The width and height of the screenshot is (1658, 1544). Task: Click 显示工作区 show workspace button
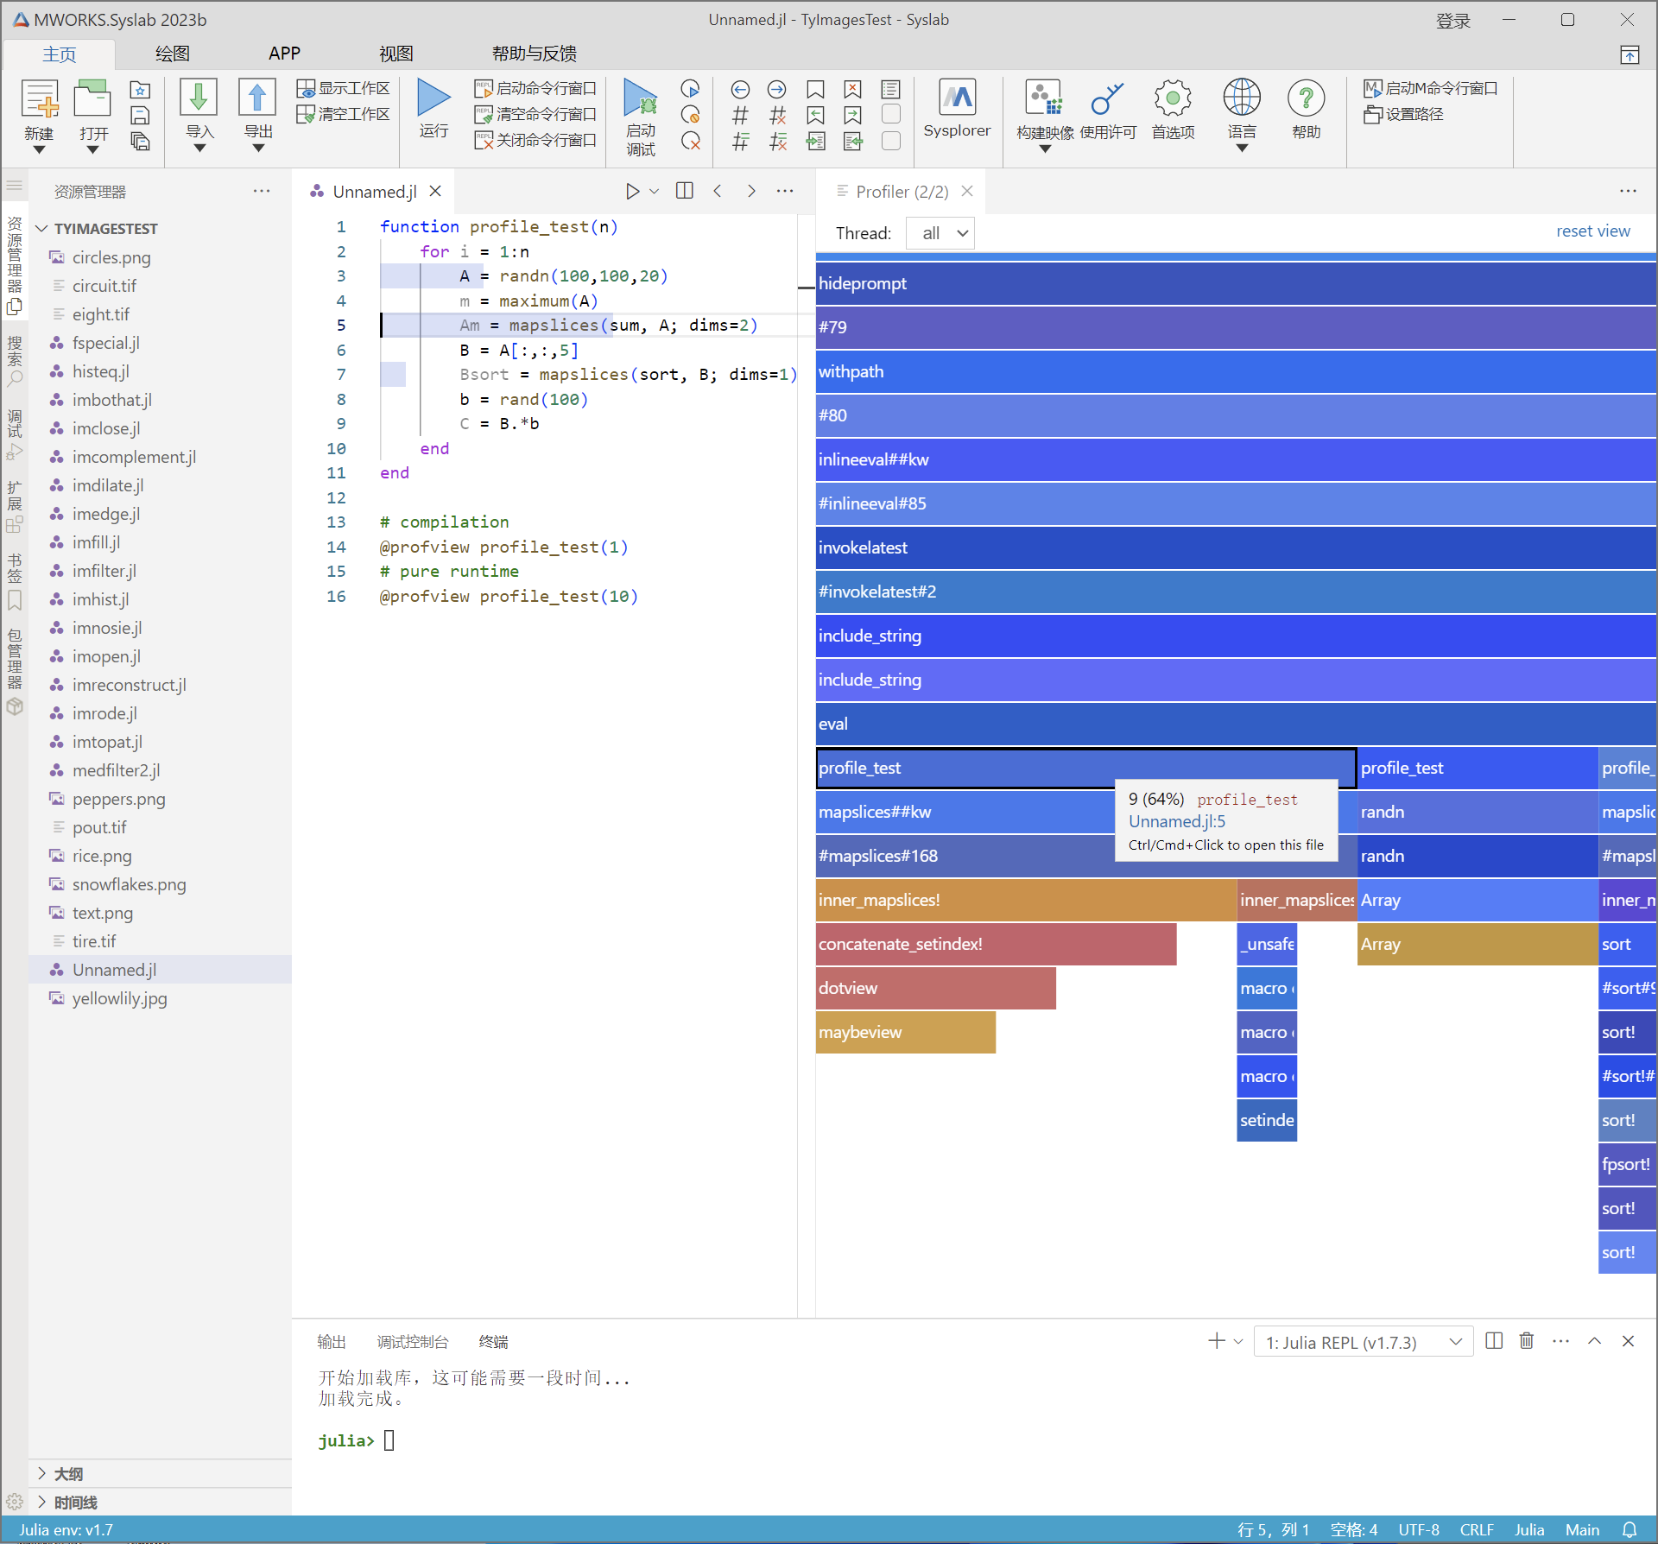tap(343, 88)
